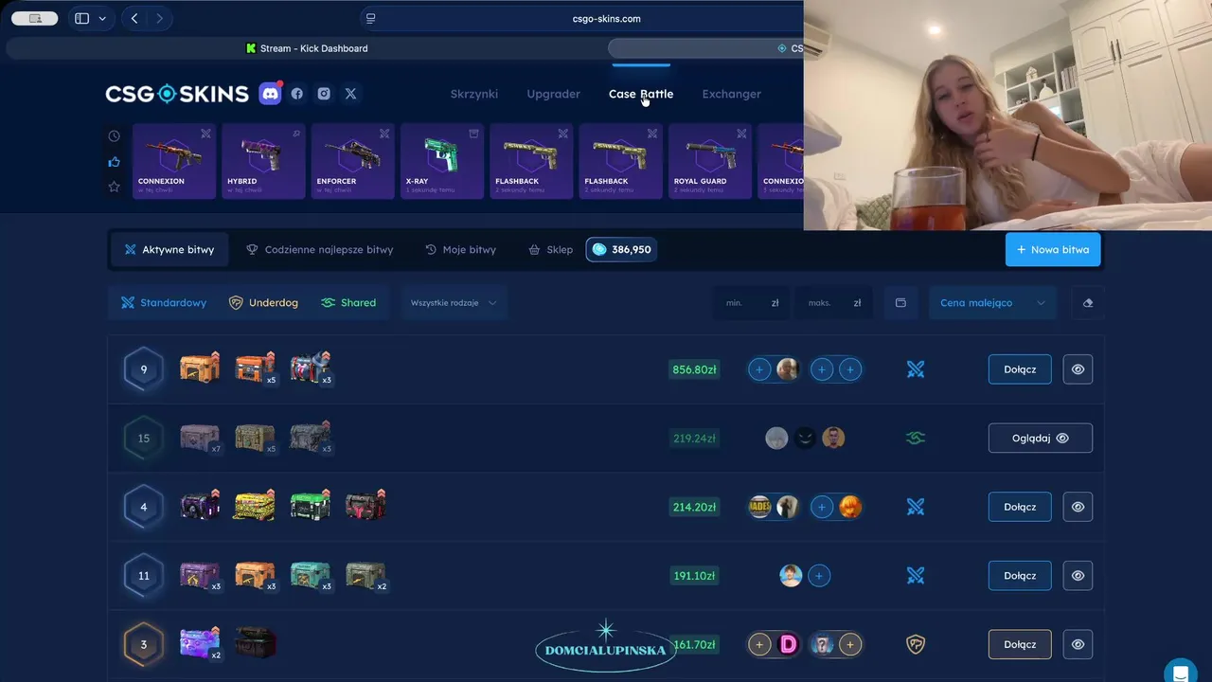This screenshot has height=682, width=1212.
Task: Click Dołącz for the 214.20zł battle
Action: tap(1020, 507)
